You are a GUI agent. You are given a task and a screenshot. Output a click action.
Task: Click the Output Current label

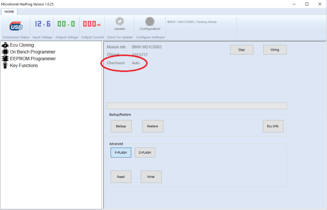coord(92,37)
